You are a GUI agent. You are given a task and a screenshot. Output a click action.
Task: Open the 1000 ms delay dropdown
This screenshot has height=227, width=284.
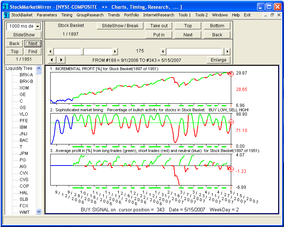click(38, 26)
